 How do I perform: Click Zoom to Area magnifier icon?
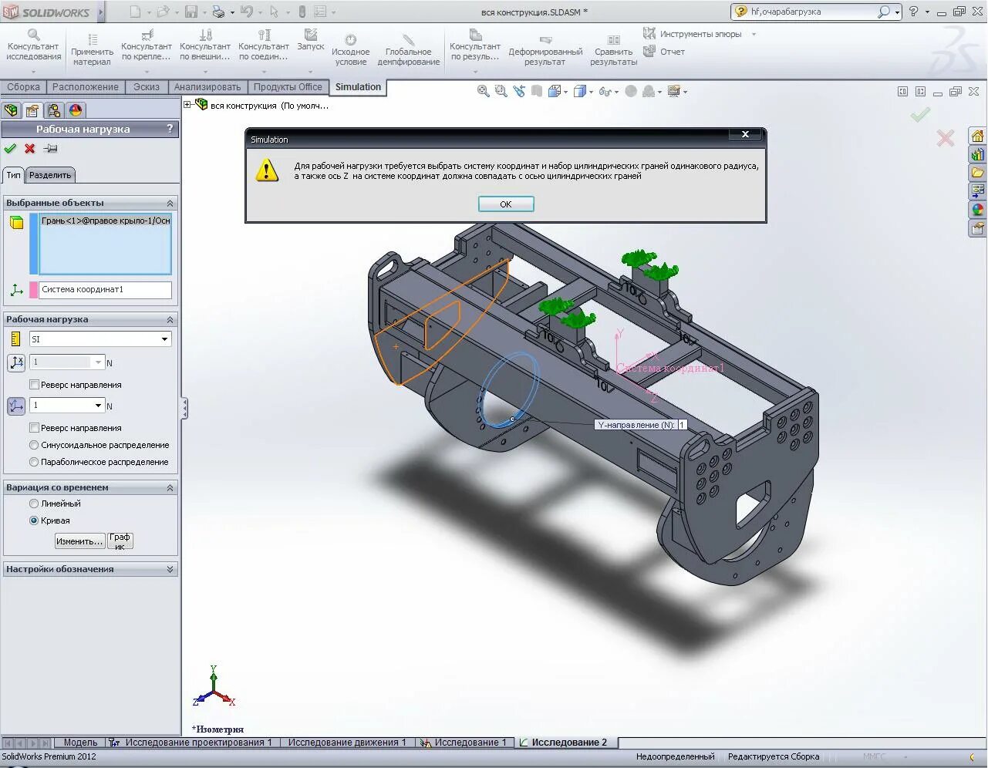click(501, 91)
